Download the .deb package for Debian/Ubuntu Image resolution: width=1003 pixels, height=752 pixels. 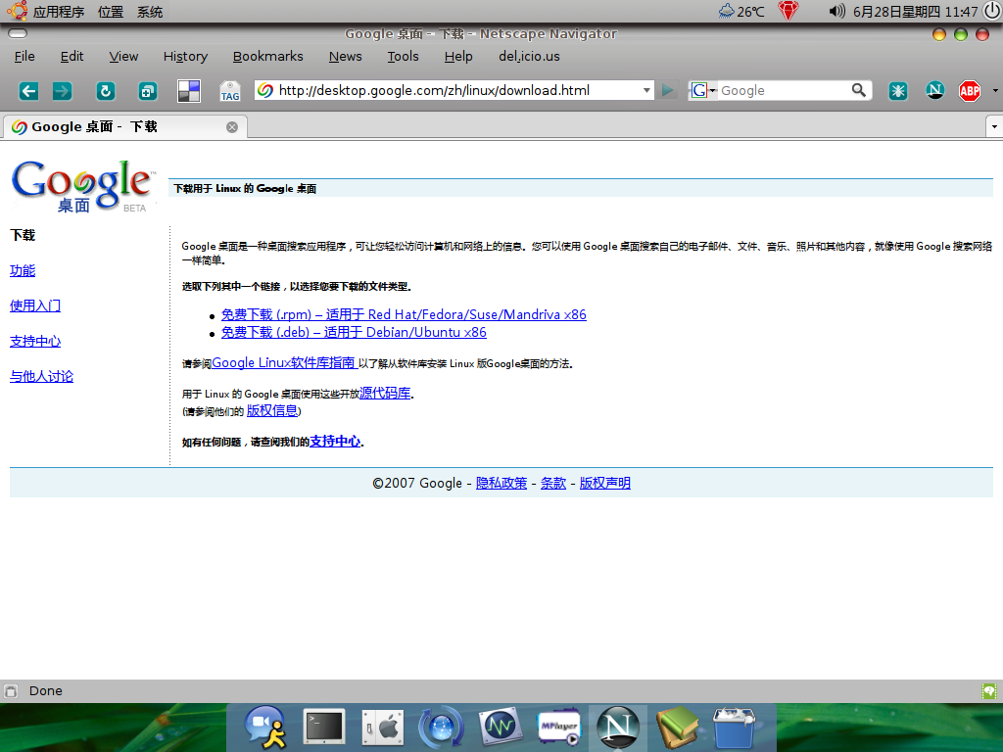coord(354,333)
